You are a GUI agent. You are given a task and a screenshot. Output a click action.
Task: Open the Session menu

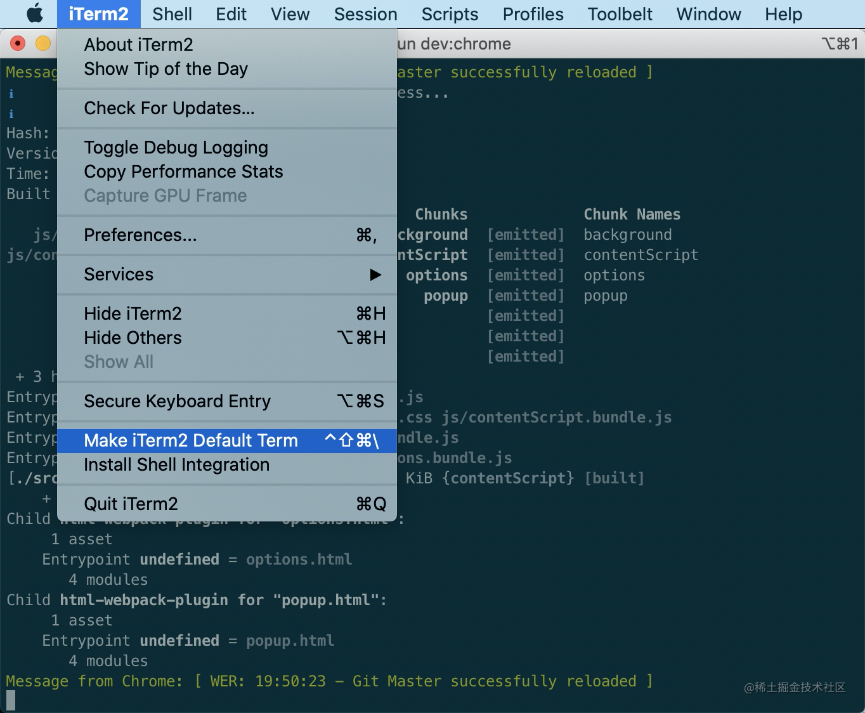(x=365, y=14)
